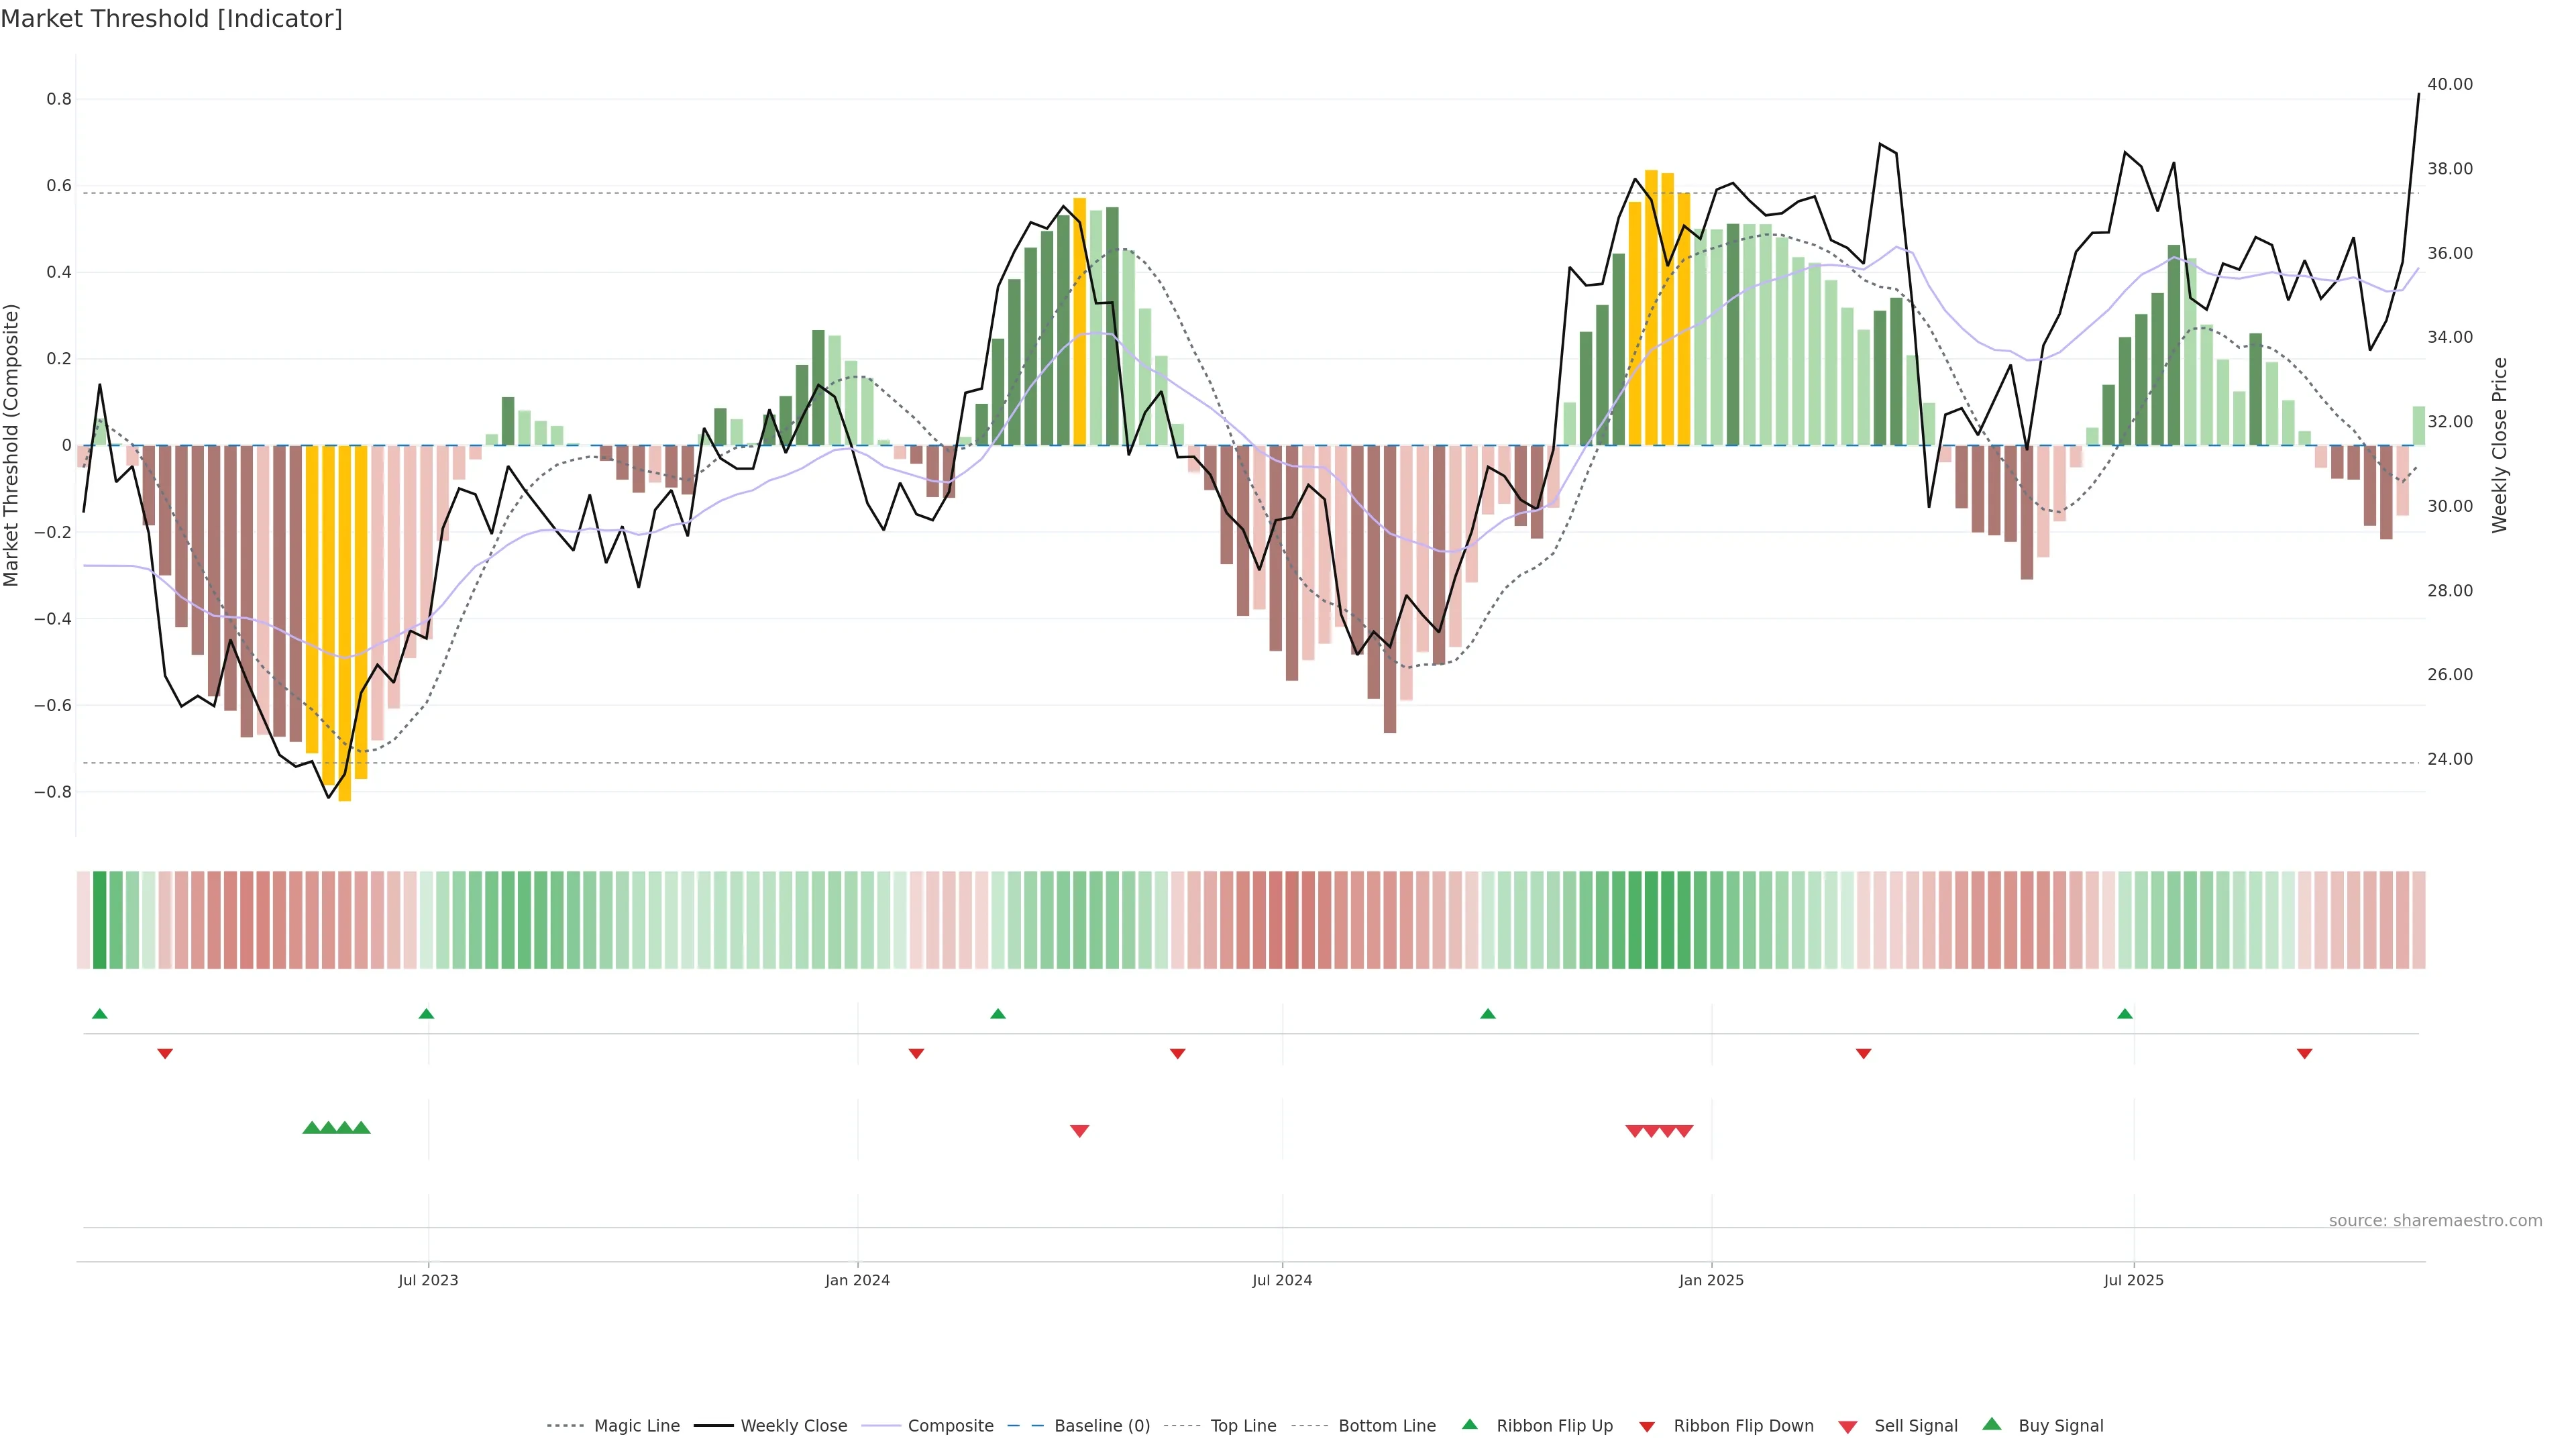
Task: Click the Ribbon Flip Up marker near Jul 2023
Action: pyautogui.click(x=426, y=1014)
